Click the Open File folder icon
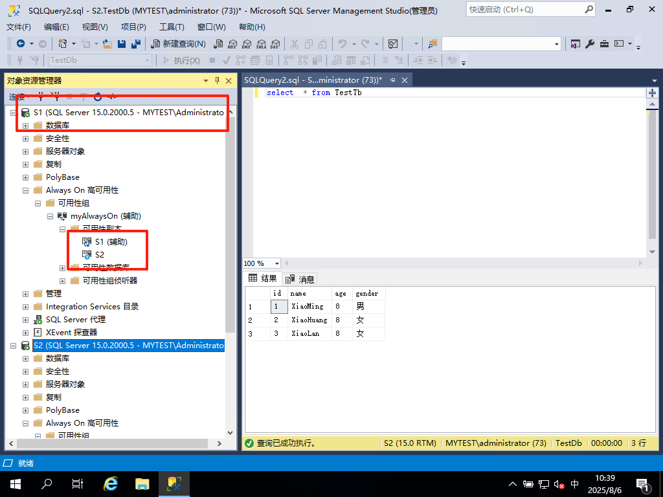The height and width of the screenshot is (497, 663). point(107,43)
